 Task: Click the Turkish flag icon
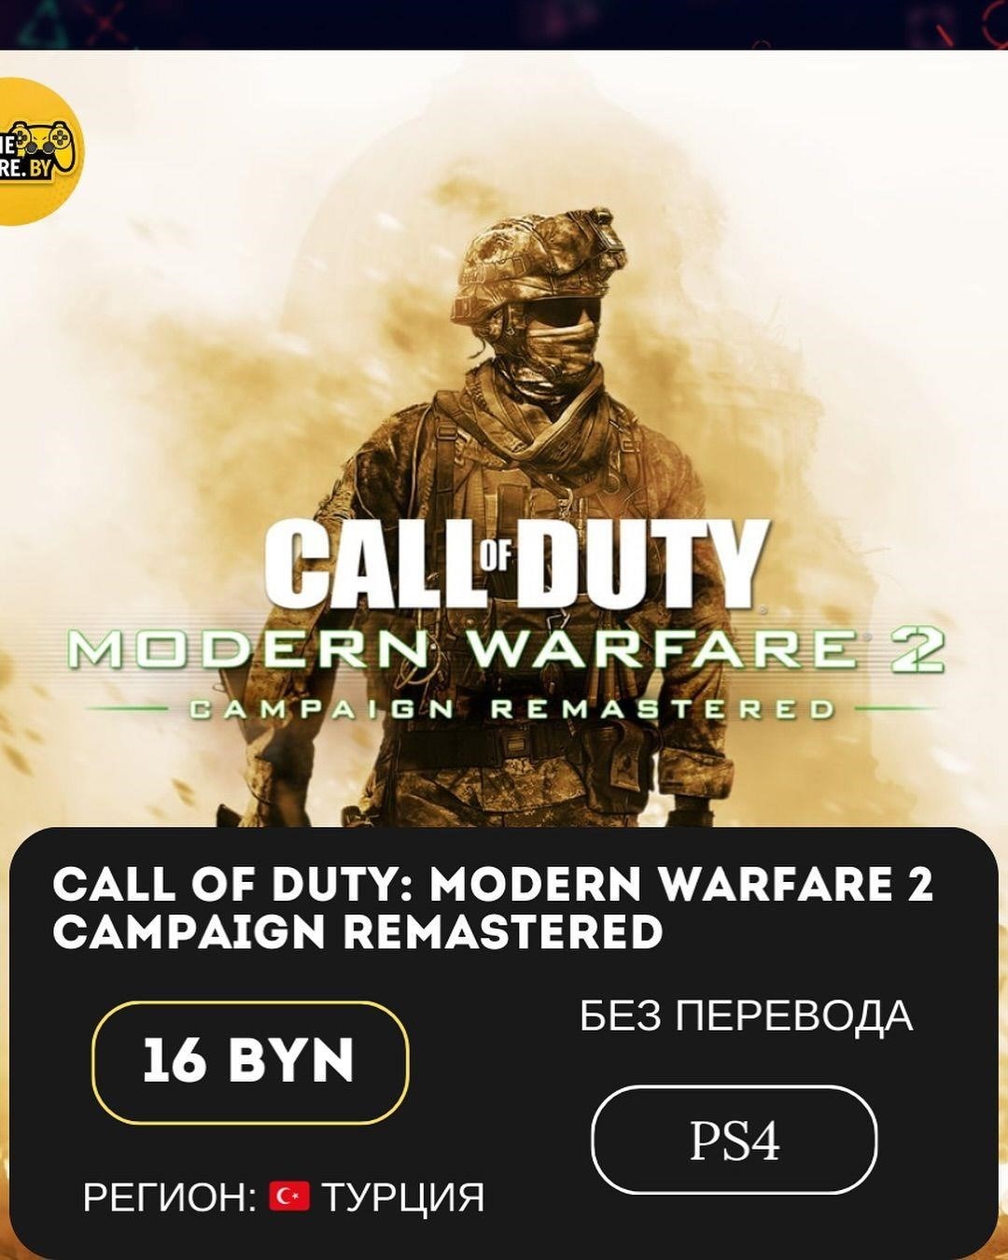289,1196
